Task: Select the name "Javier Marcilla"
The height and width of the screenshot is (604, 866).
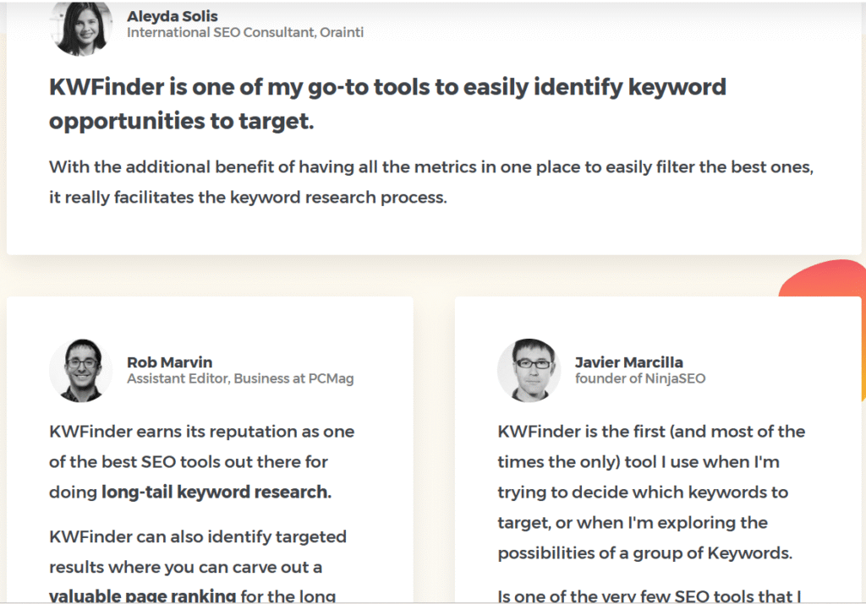Action: 629,362
